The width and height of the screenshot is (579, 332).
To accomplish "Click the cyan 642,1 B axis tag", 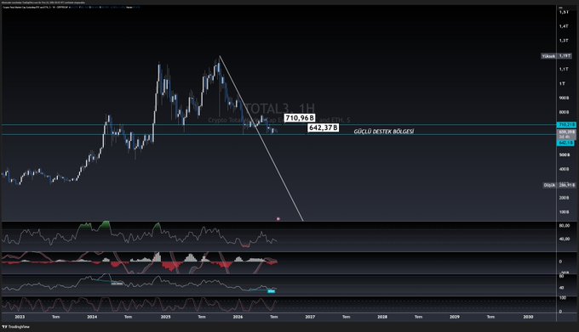I will click(566, 143).
